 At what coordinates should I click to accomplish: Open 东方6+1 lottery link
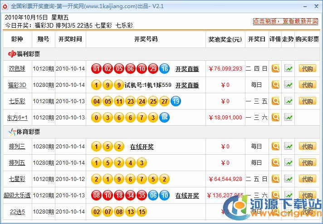click(17, 118)
